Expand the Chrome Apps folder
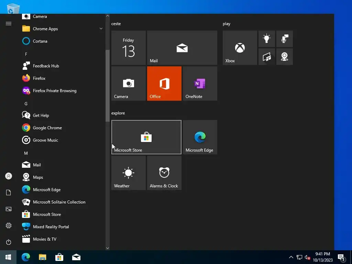The image size is (352, 264). coord(63,29)
